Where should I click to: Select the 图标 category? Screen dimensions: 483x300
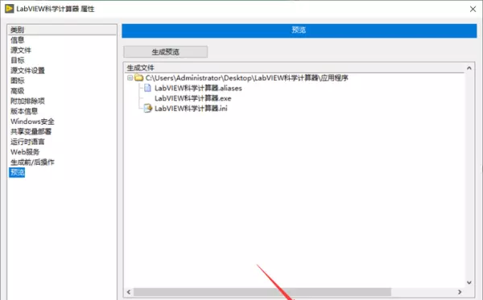tap(17, 80)
